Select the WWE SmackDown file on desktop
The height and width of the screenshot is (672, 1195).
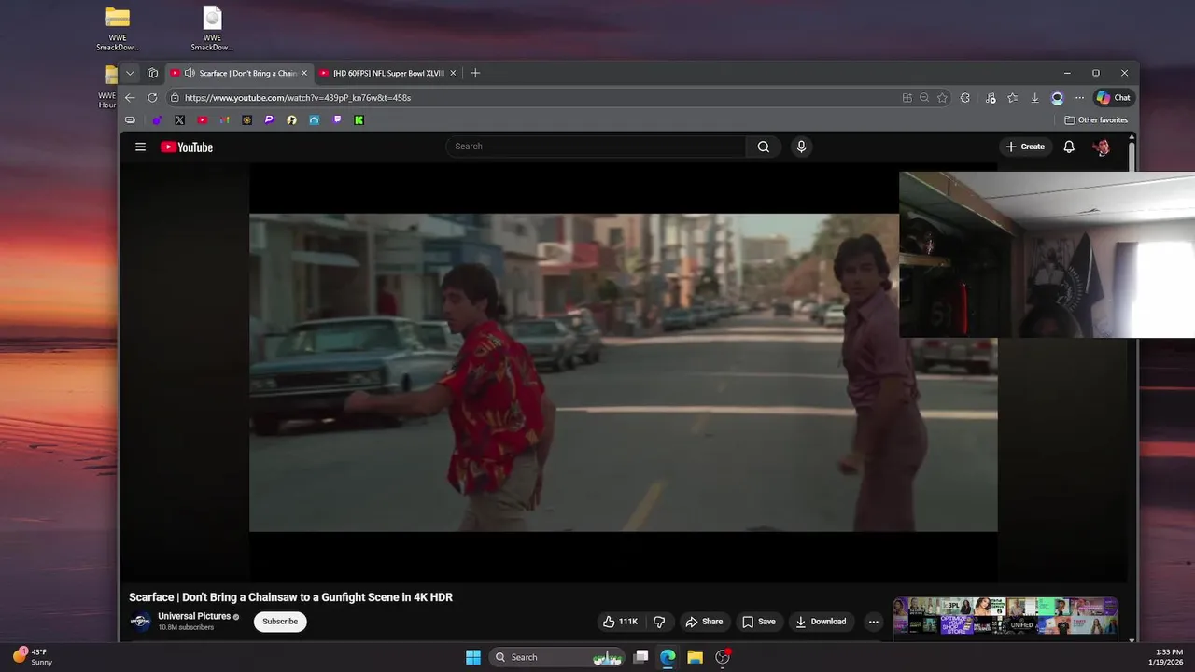pyautogui.click(x=212, y=29)
